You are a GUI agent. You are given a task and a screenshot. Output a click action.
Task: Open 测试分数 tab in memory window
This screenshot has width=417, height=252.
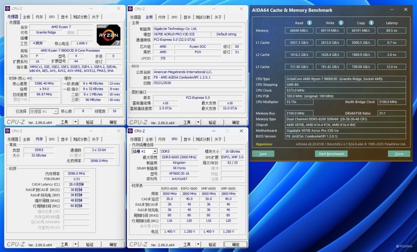pos(80,139)
